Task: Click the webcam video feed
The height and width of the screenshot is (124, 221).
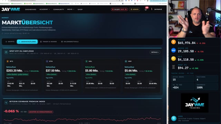Action: (x=195, y=19)
